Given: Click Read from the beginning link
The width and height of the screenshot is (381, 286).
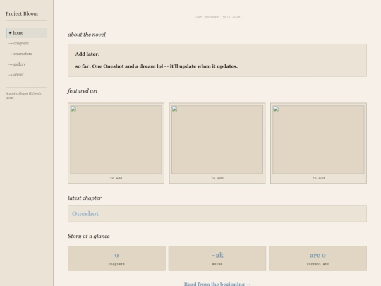Looking at the screenshot, I should point(217,284).
